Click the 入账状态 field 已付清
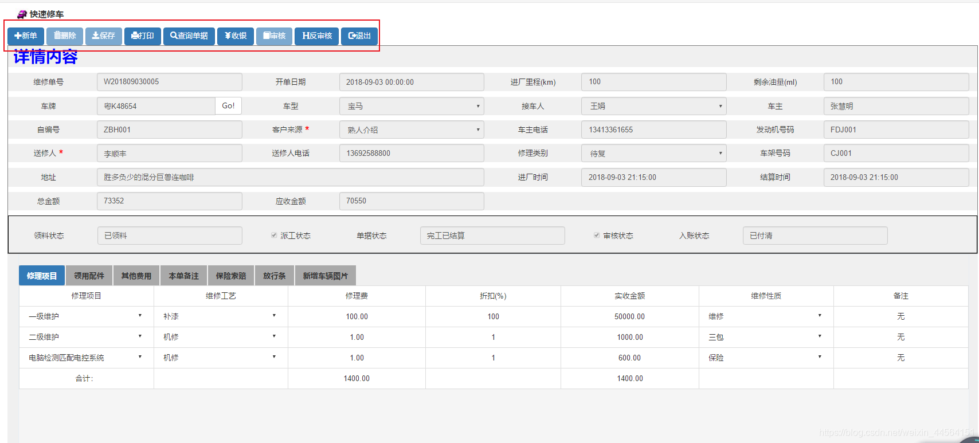Viewport: 979px width, 443px height. (x=815, y=236)
